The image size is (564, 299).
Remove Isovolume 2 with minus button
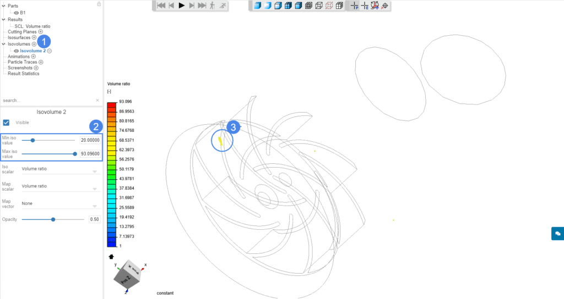pos(49,51)
